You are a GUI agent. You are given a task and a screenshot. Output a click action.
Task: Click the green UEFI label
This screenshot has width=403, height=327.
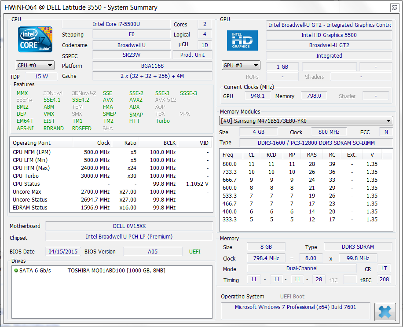click(x=195, y=251)
